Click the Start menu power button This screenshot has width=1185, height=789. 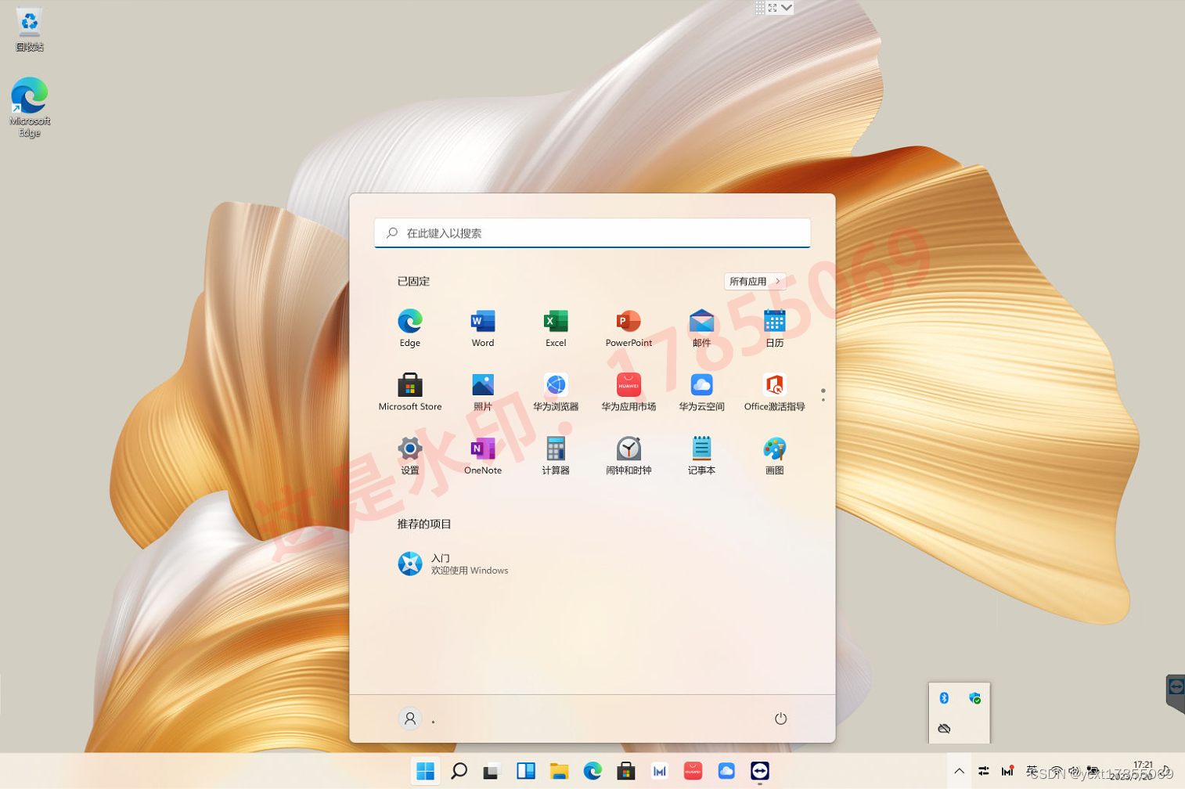[x=780, y=719]
